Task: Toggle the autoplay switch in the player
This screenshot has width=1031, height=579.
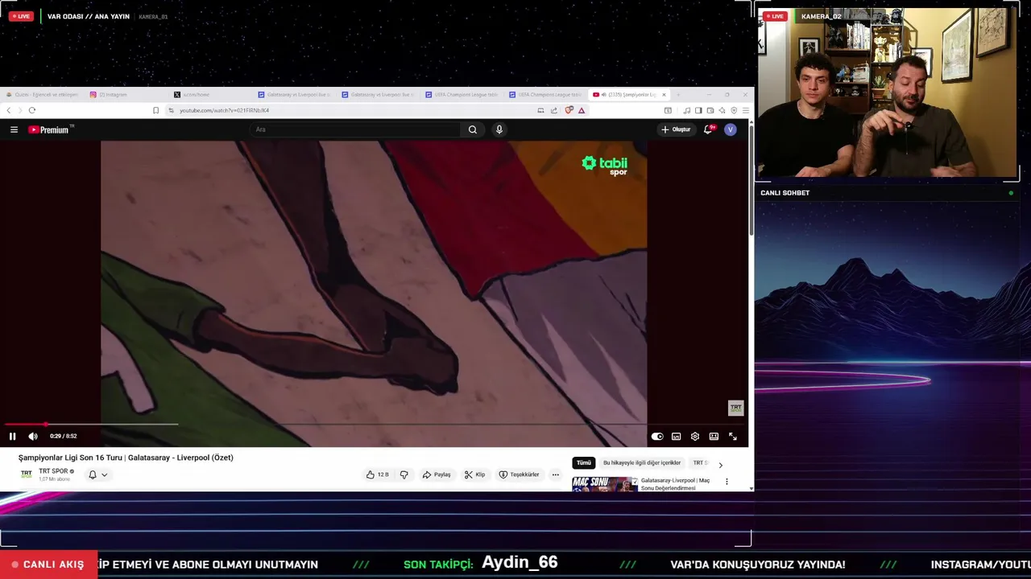Action: (657, 436)
